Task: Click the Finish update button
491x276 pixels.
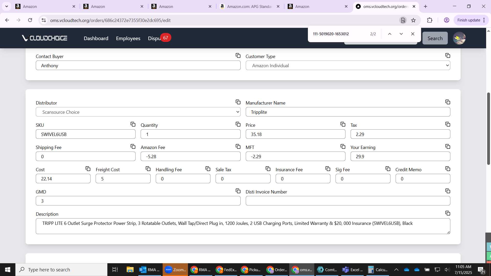Action: (471, 20)
